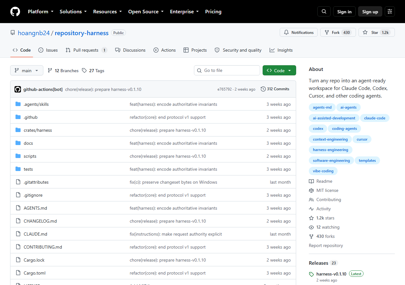
Task: Click the eye icon next to 12 watching
Action: (311, 227)
